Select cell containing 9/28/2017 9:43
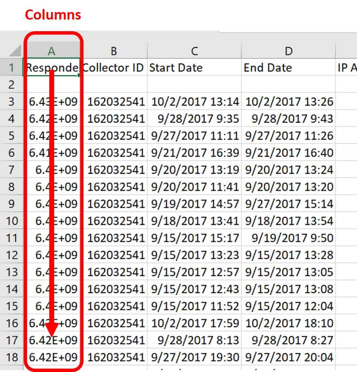Screen dimensions: 357x372 pyautogui.click(x=288, y=119)
